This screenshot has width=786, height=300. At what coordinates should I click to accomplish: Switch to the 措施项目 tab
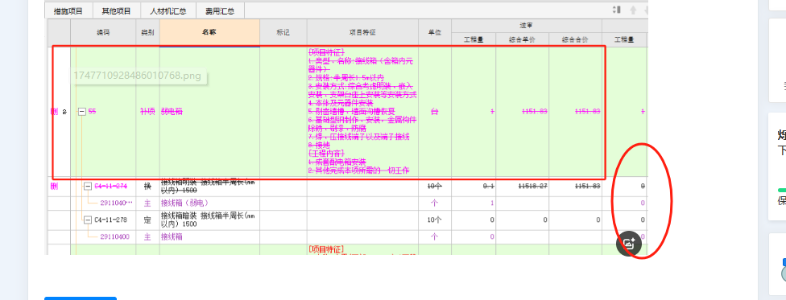click(x=68, y=10)
